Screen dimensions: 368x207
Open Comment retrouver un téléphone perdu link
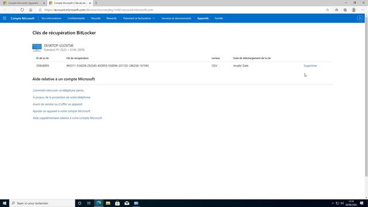tap(58, 90)
